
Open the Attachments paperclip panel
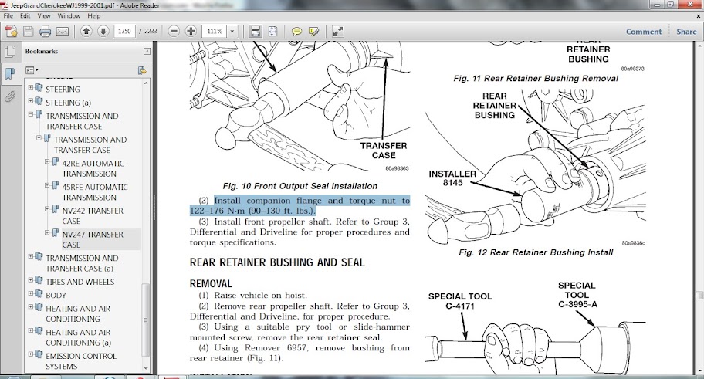(10, 96)
